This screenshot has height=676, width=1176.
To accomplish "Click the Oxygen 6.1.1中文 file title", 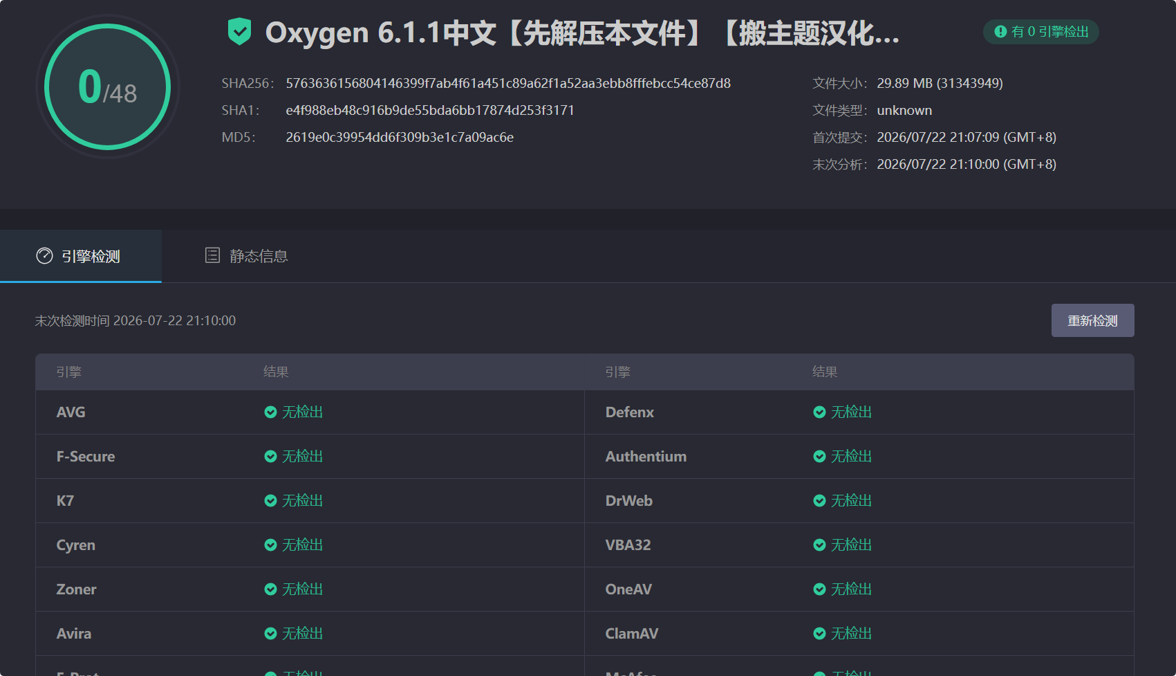I will (582, 33).
